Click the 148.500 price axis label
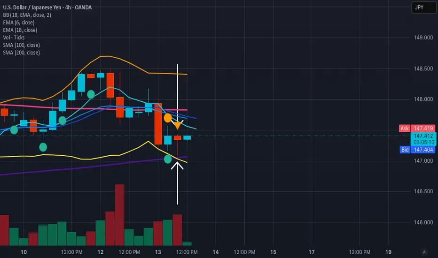438x258 pixels. (423, 68)
